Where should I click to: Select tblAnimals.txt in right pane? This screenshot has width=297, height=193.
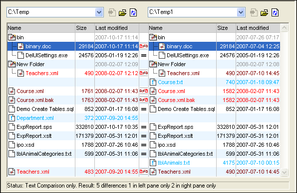pyautogui.click(x=174, y=163)
